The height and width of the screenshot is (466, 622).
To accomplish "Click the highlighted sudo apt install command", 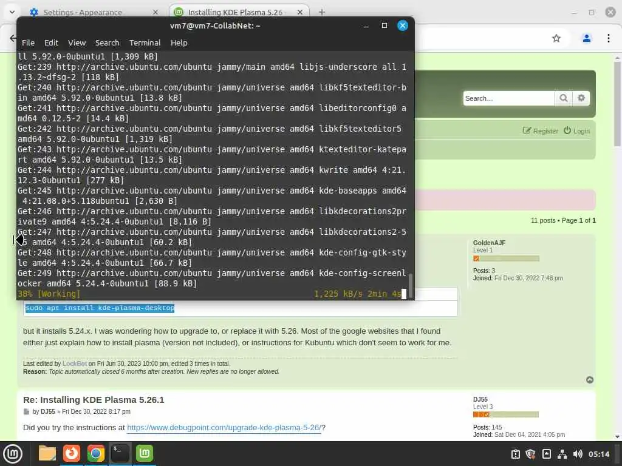I will 100,308.
